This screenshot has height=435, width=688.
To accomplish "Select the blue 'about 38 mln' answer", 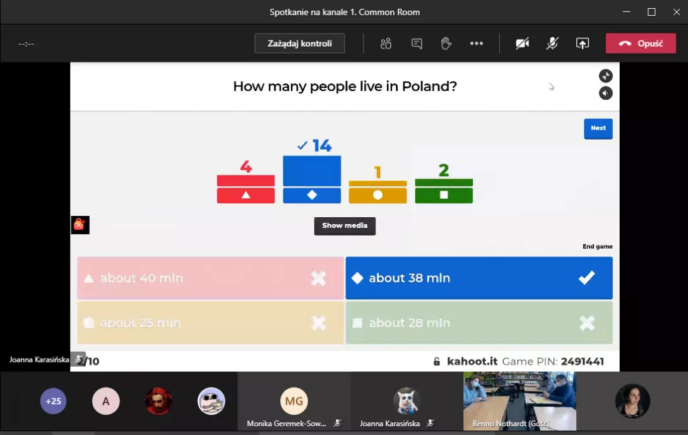I will [x=478, y=278].
